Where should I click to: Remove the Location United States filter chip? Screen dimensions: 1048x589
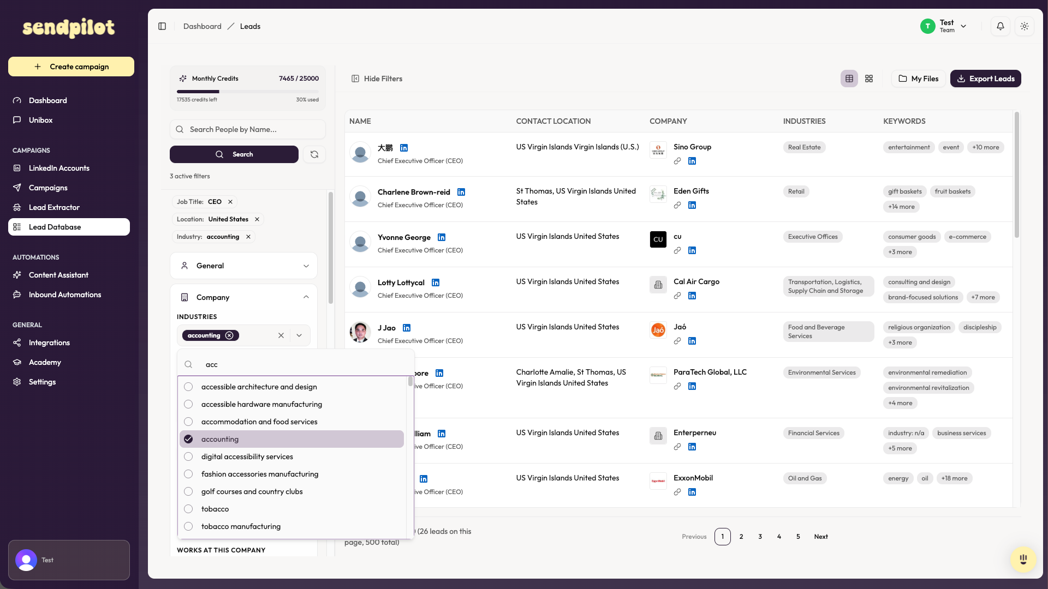[257, 219]
